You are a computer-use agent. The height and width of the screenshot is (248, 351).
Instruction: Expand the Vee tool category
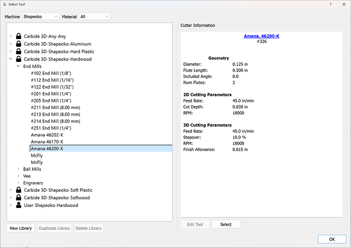(x=18, y=176)
